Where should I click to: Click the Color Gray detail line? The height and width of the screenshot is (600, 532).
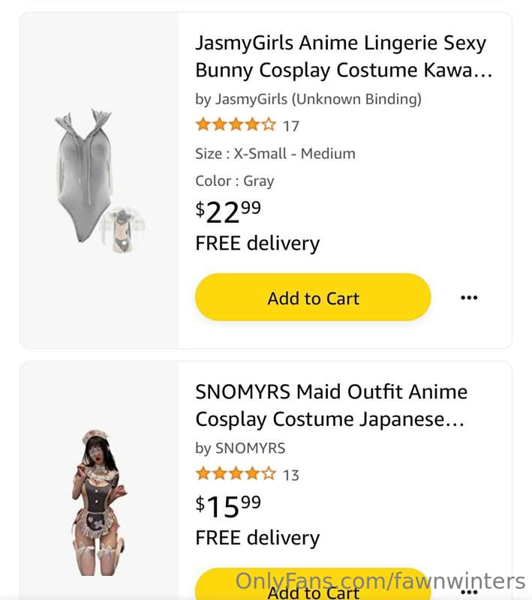[235, 181]
